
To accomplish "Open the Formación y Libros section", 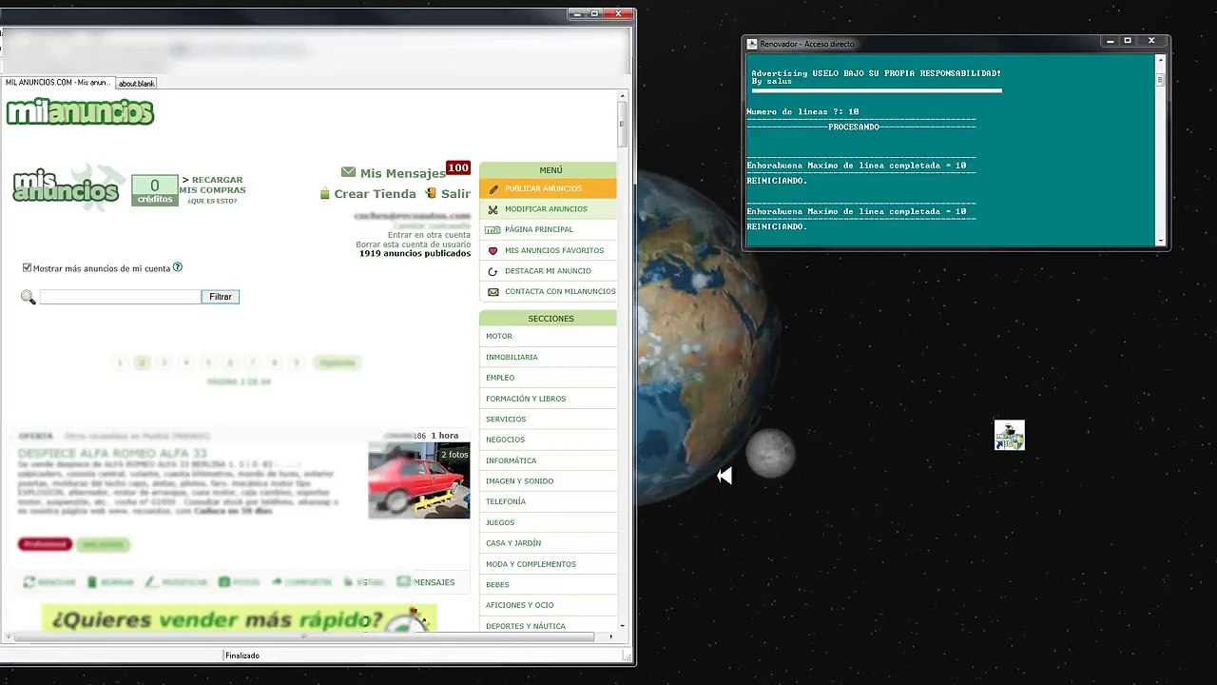I will click(548, 399).
